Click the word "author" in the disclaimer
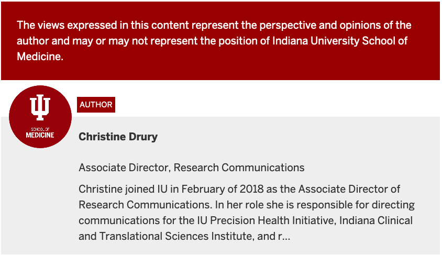The height and width of the screenshot is (255, 442). [33, 41]
